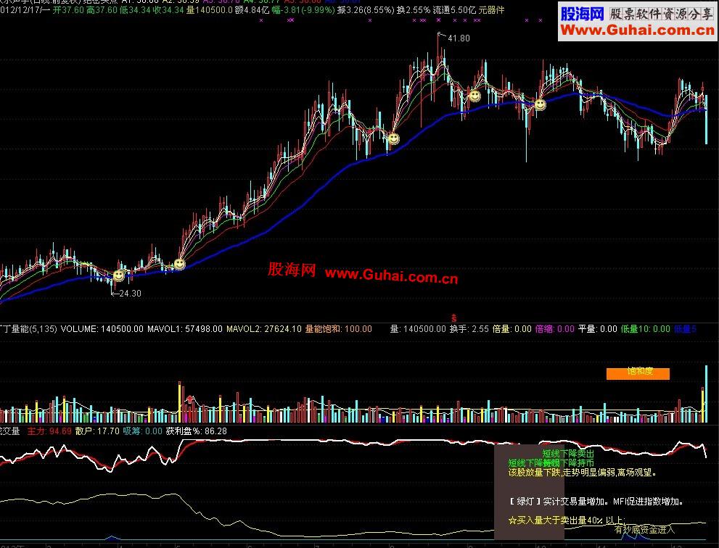
Task: Click the MAVOL2: 27624.10 readout
Action: click(264, 329)
